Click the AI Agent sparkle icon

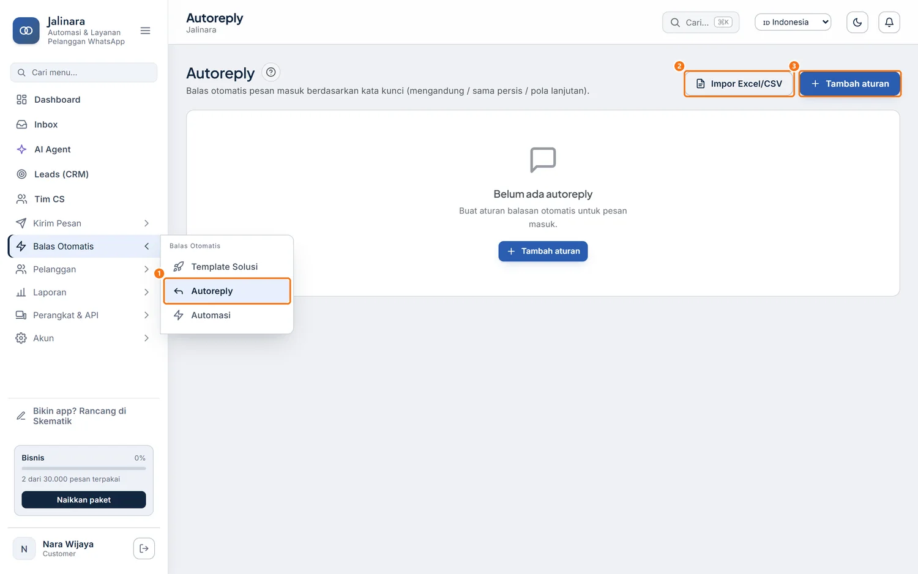point(21,149)
